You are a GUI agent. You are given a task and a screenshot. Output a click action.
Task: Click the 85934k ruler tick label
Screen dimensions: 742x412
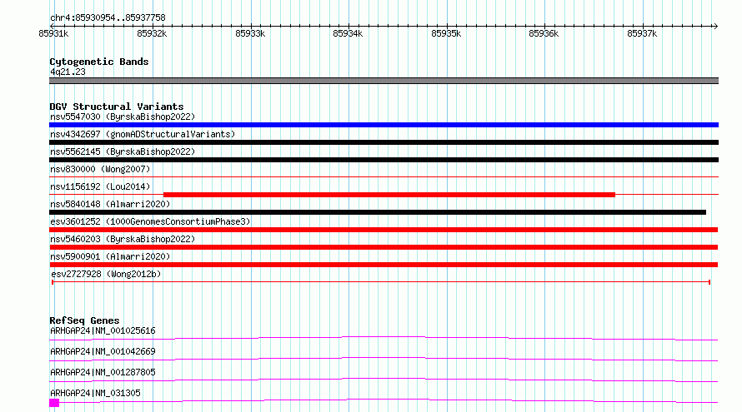click(x=348, y=33)
